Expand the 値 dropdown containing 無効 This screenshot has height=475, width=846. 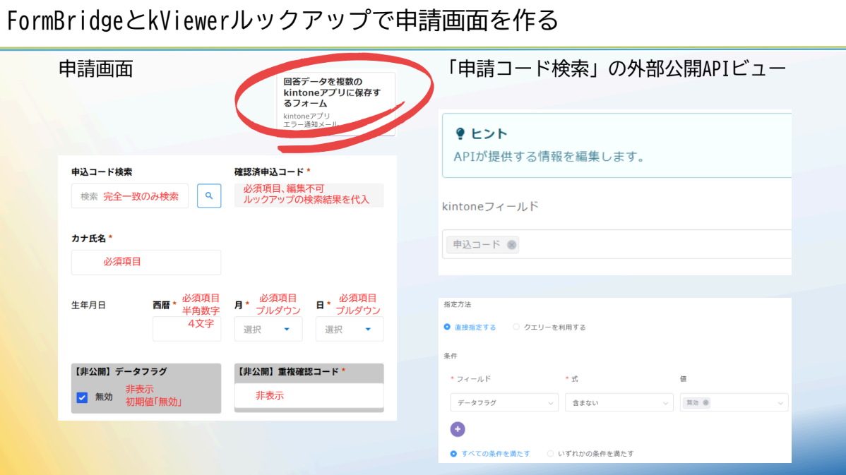click(x=734, y=403)
